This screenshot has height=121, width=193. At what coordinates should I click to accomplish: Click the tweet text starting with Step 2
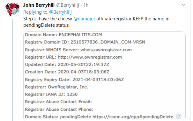coord(96,22)
